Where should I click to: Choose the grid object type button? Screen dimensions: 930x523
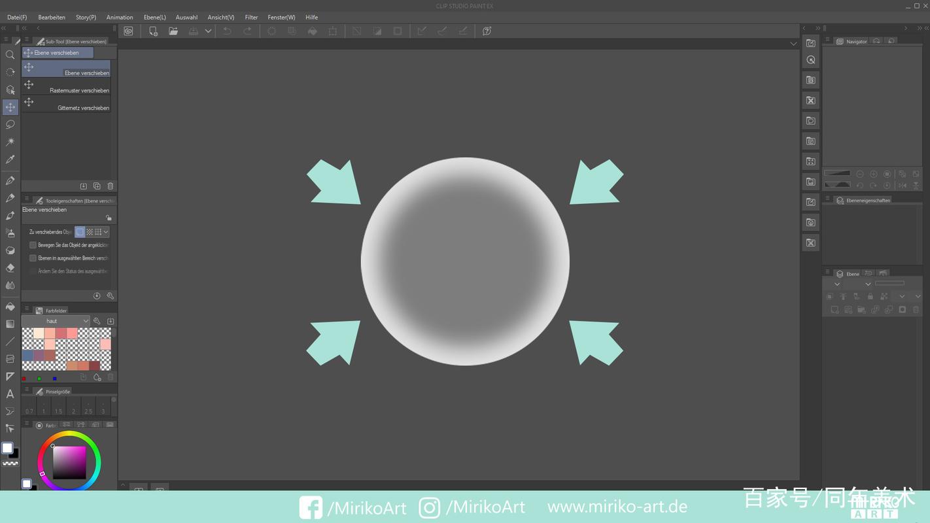pos(98,232)
